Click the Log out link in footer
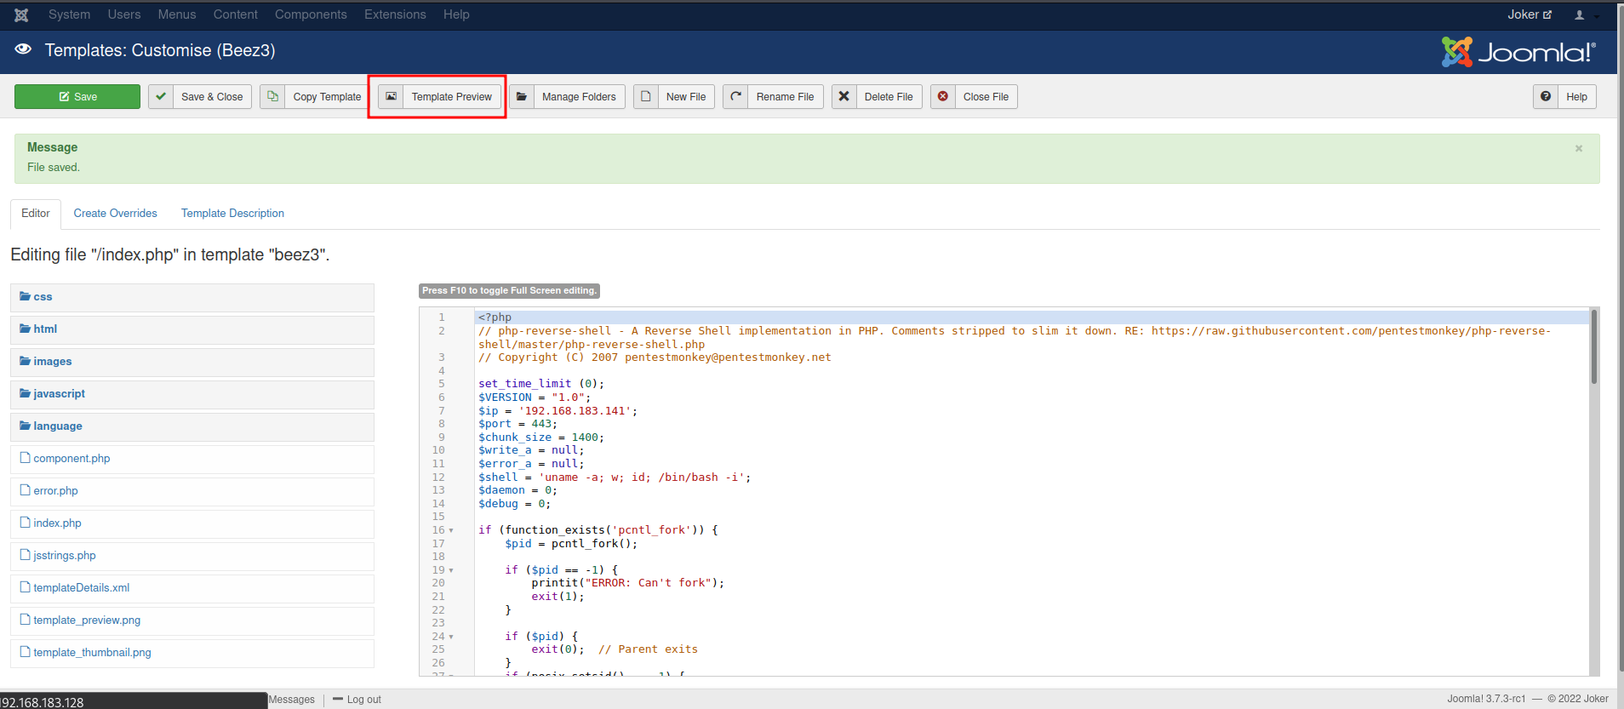Image resolution: width=1624 pixels, height=709 pixels. [357, 700]
